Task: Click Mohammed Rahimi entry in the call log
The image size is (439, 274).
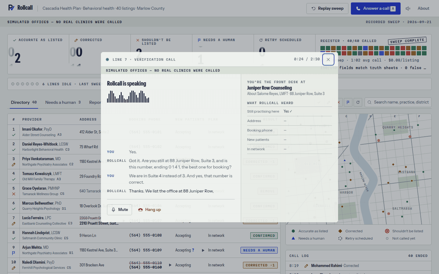Action: point(359,266)
